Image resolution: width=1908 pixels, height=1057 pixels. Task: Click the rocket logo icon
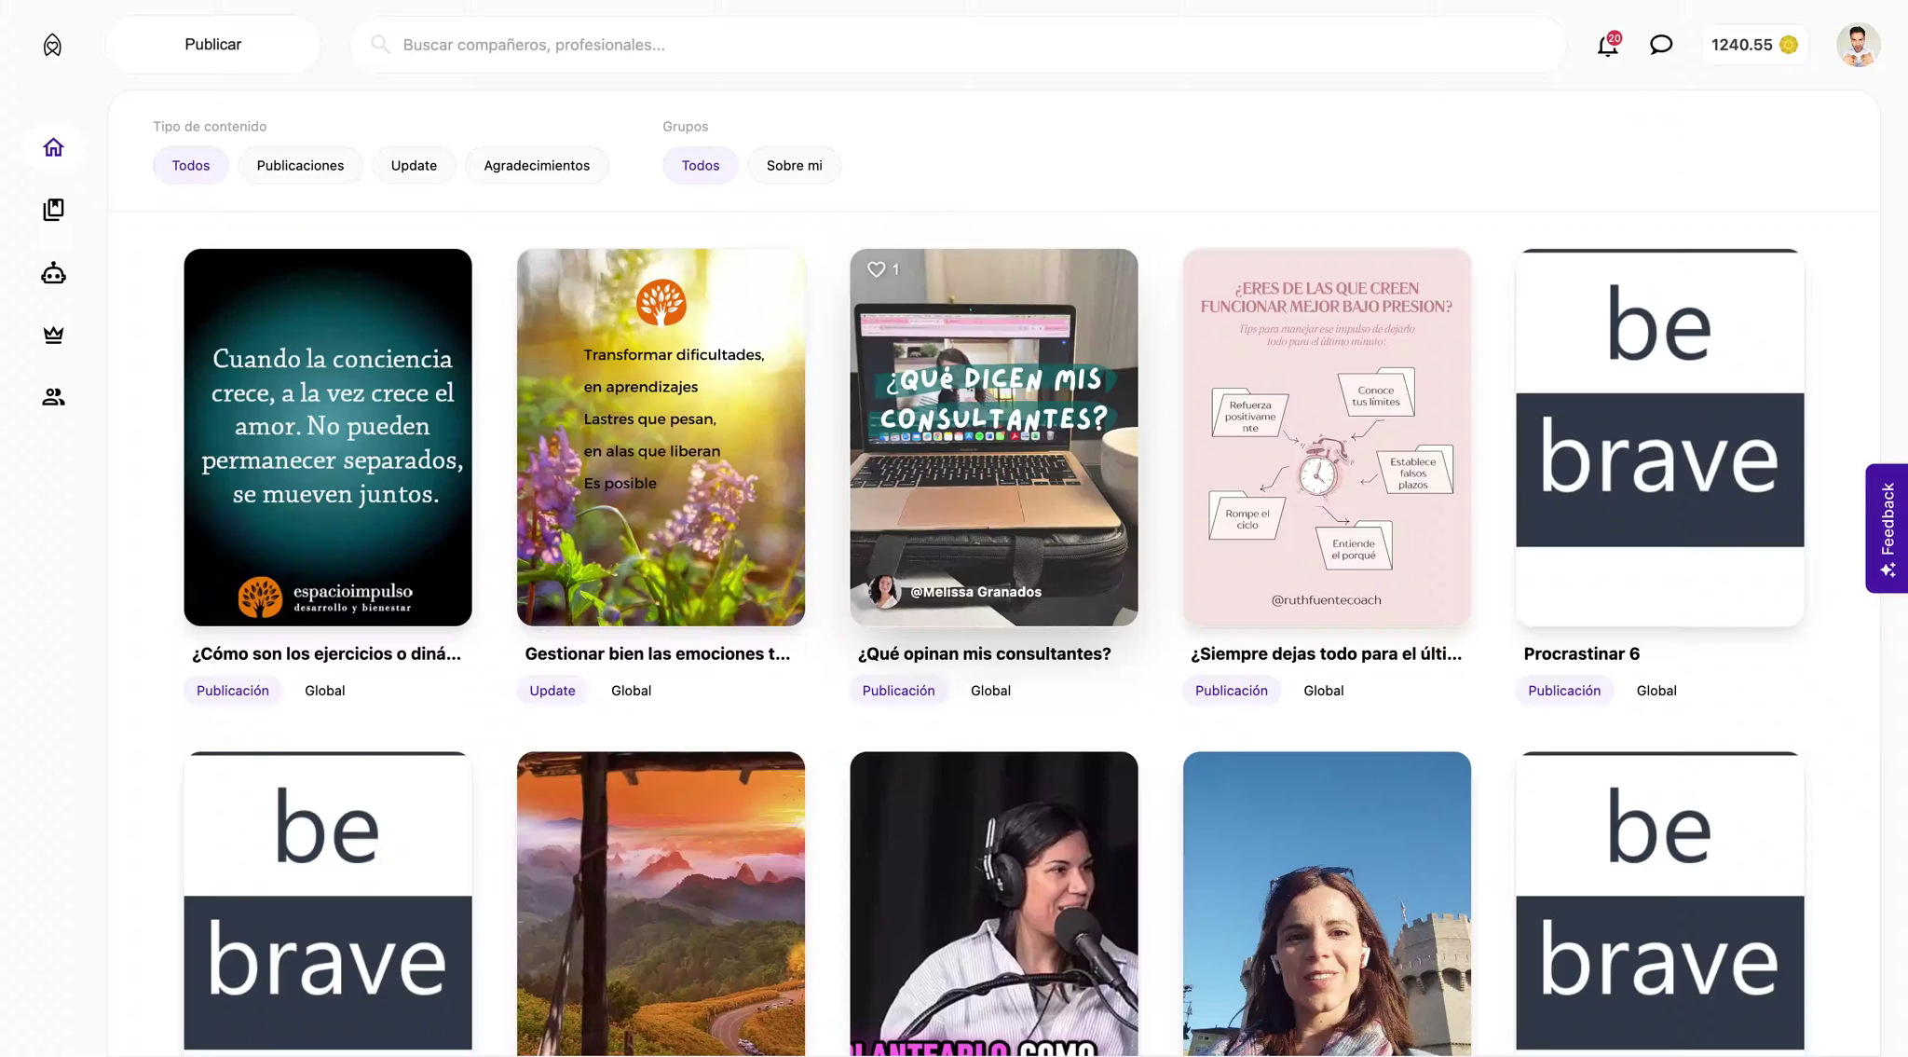click(52, 45)
